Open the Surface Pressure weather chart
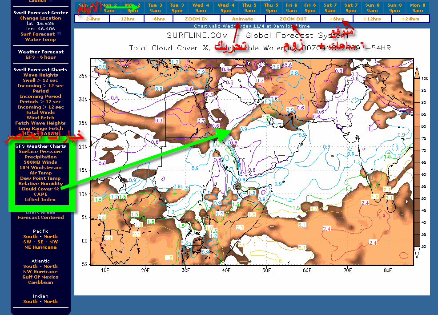Image resolution: width=438 pixels, height=315 pixels. pos(40,151)
